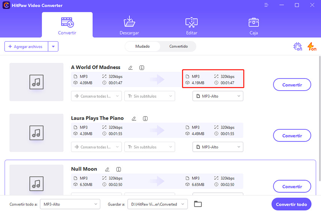Rename A World Of Madness with pencil icon
The width and height of the screenshot is (321, 212).
tap(130, 68)
